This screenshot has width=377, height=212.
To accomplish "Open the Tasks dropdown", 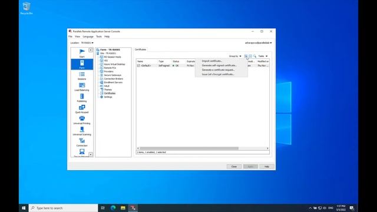I will coord(263,57).
